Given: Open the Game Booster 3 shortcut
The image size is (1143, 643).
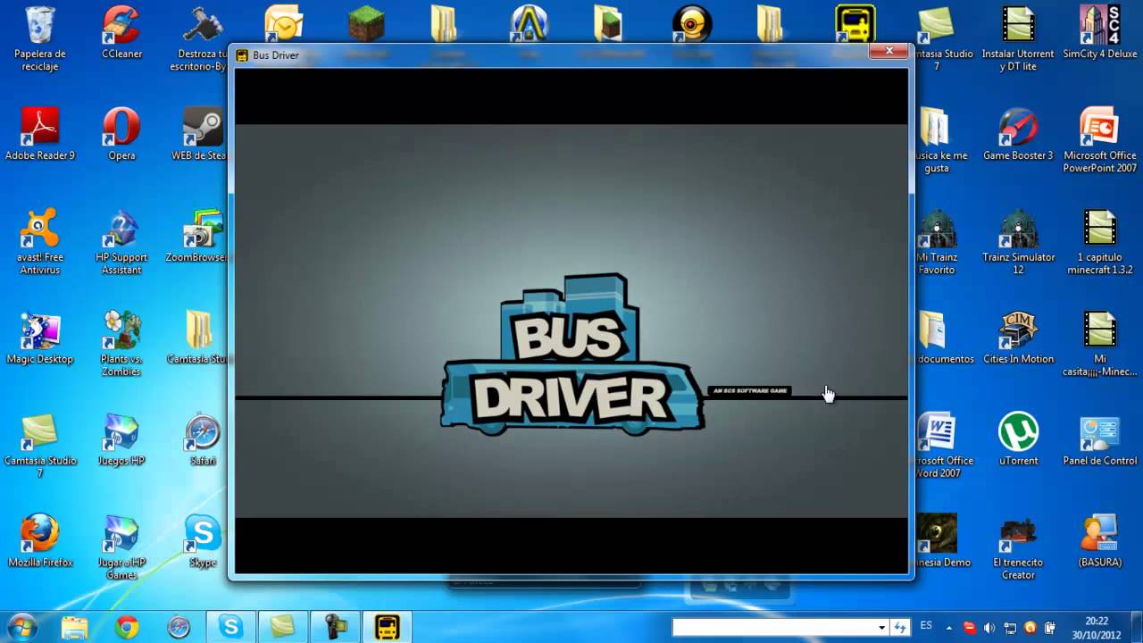Looking at the screenshot, I should [1018, 134].
